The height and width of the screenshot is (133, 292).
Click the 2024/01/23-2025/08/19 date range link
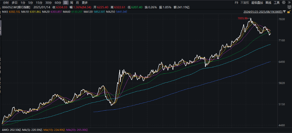[x=263, y=12]
